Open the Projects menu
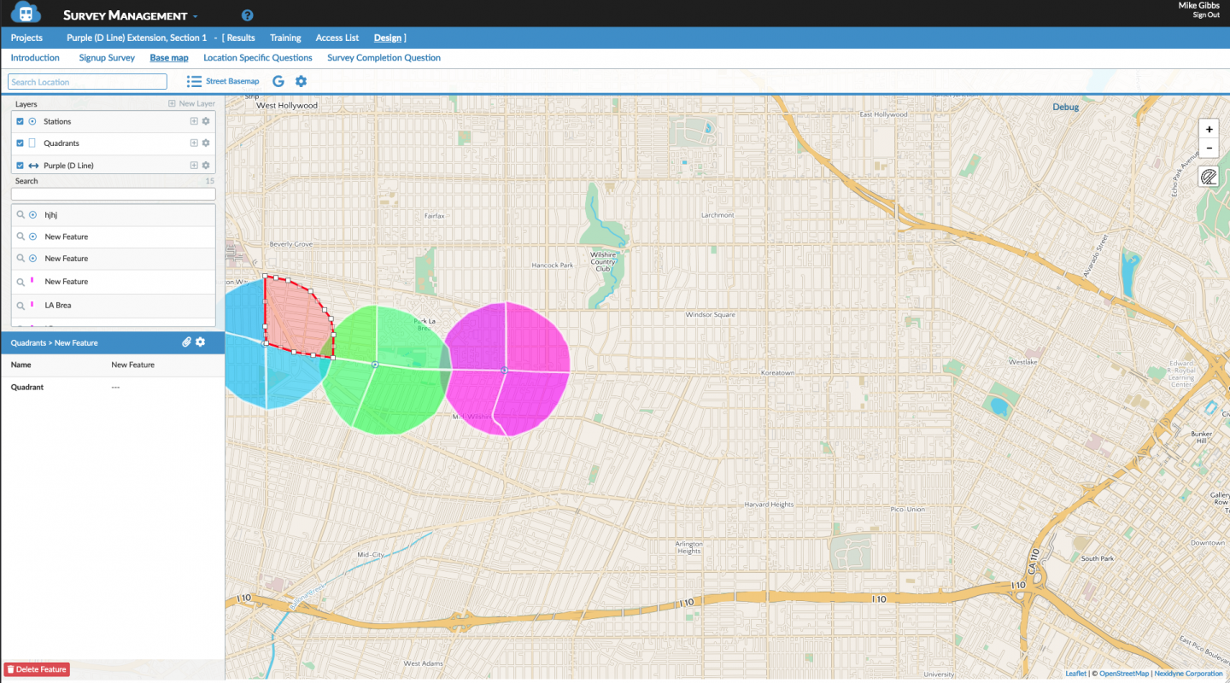Image resolution: width=1230 pixels, height=683 pixels. 26,38
